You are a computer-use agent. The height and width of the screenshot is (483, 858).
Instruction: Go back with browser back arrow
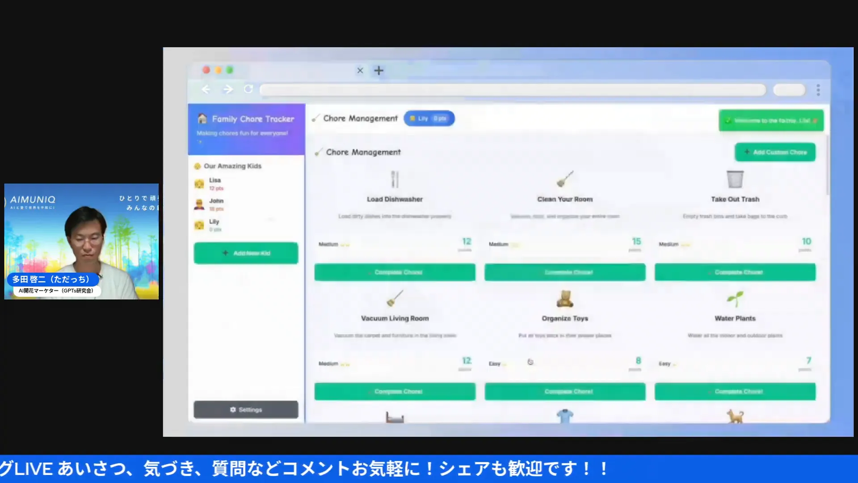(x=206, y=89)
